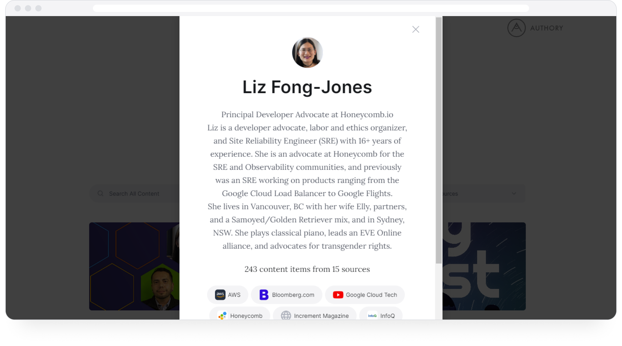Open the hexagon-pattern content thumbnail
The height and width of the screenshot is (346, 622).
pyautogui.click(x=134, y=266)
